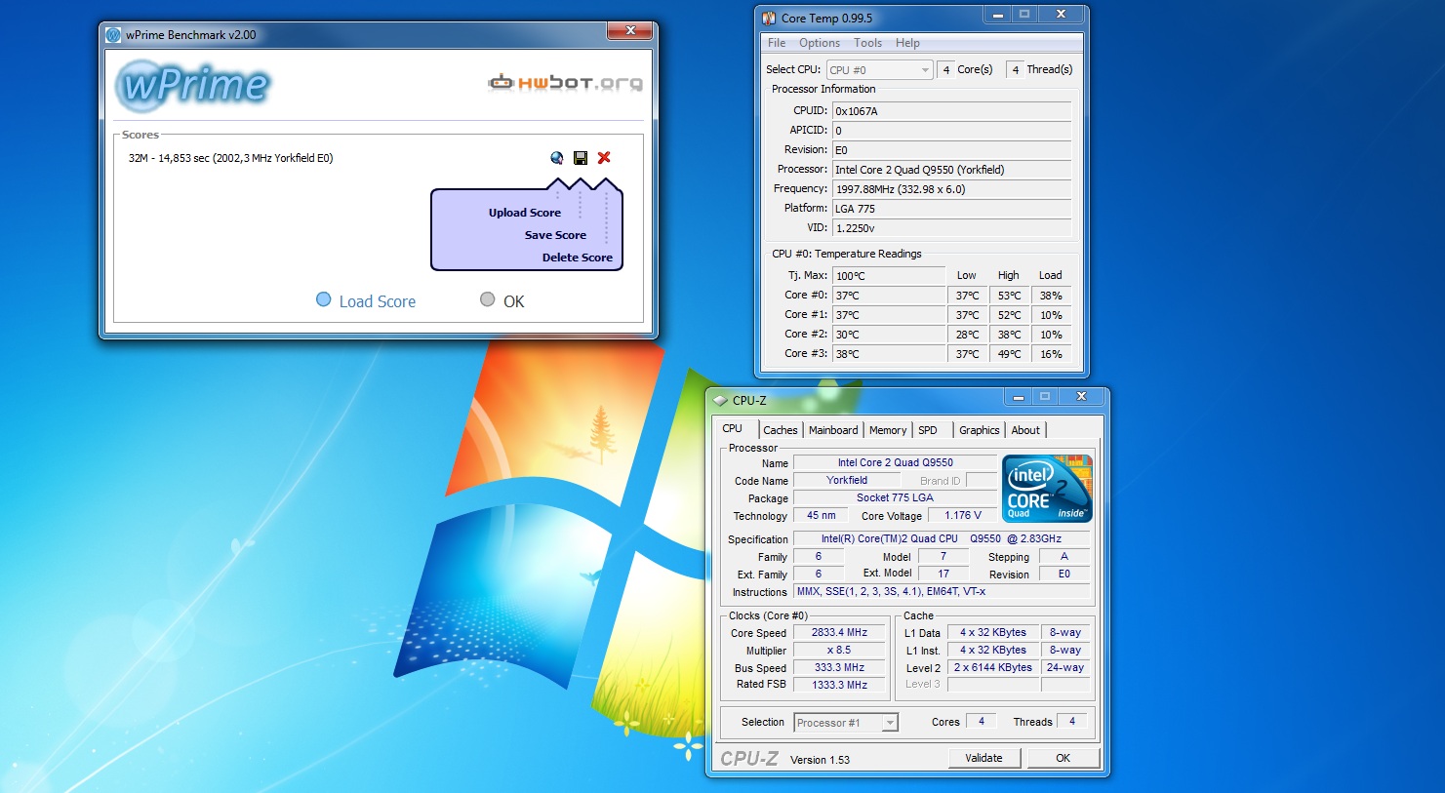Open the Processor #1 selection dropdown
This screenshot has width=1445, height=793.
click(846, 723)
